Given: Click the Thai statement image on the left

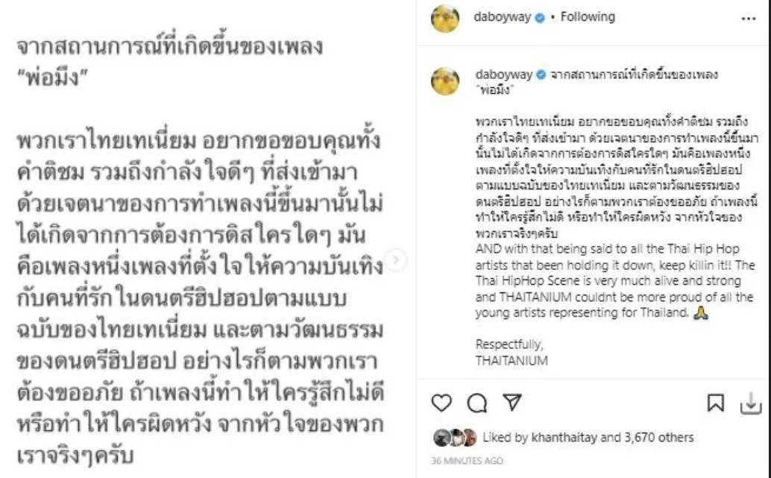Looking at the screenshot, I should [x=208, y=239].
